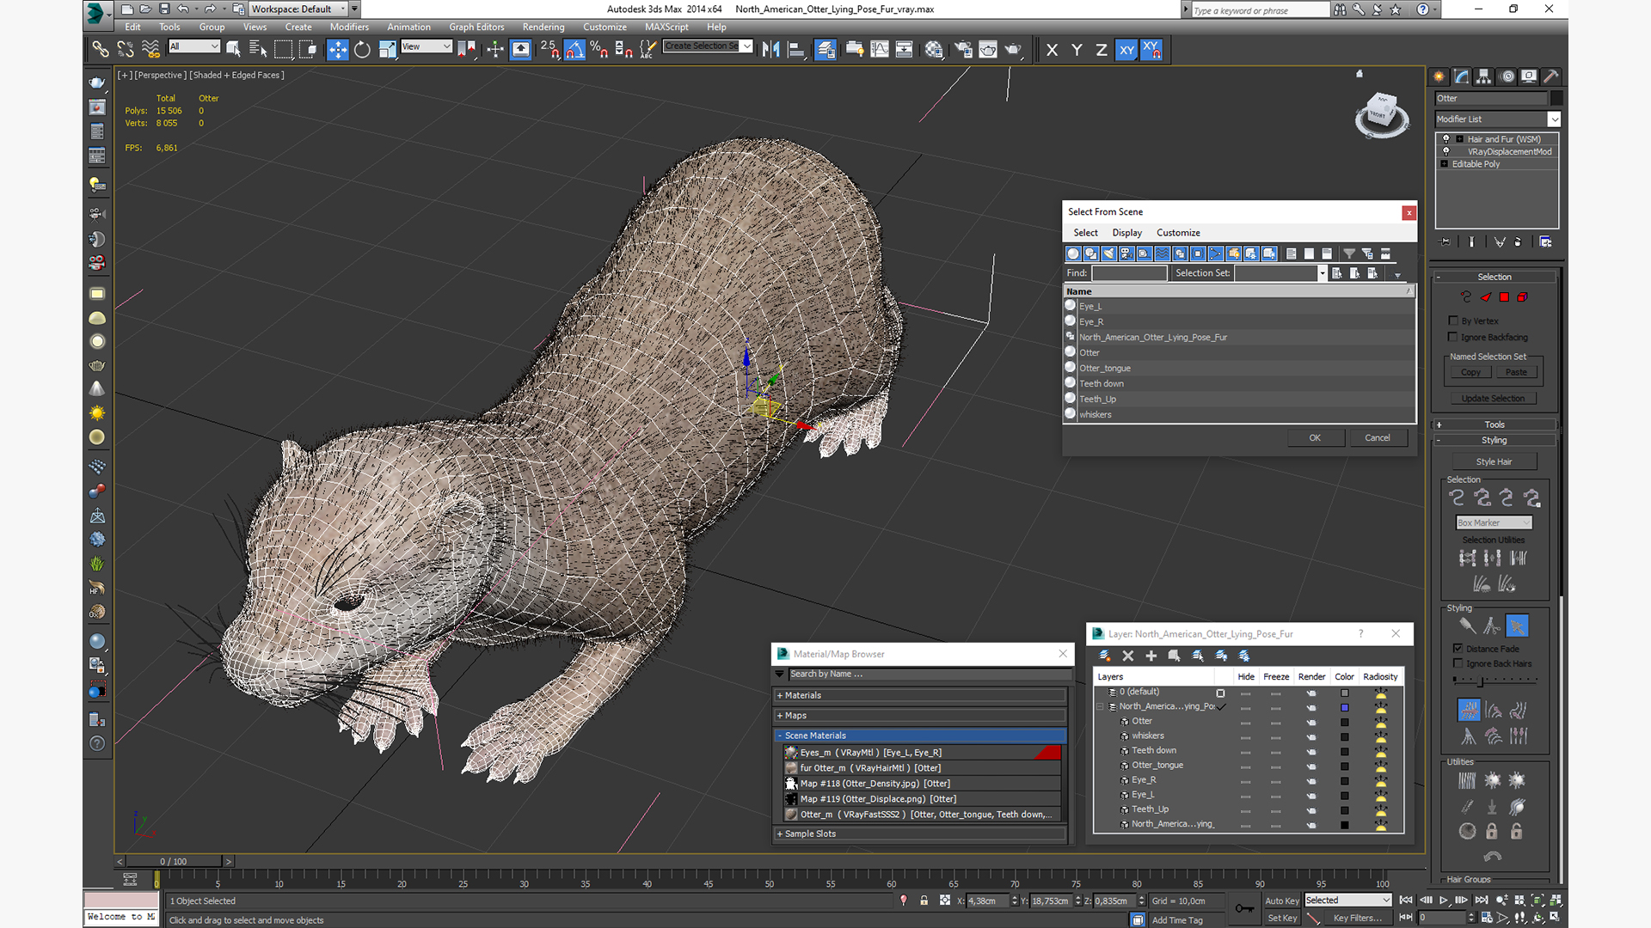
Task: Restrict transform to the Z axis
Action: [x=1102, y=50]
